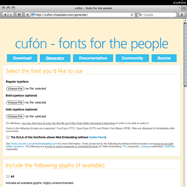Click the new tab plus button

184,8
